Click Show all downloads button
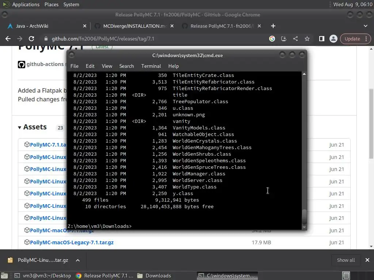This screenshot has height=280, width=374. point(346,260)
